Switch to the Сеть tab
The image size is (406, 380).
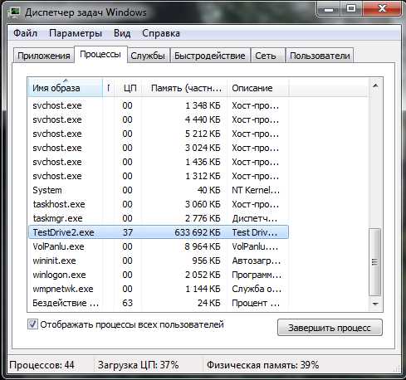click(x=266, y=56)
